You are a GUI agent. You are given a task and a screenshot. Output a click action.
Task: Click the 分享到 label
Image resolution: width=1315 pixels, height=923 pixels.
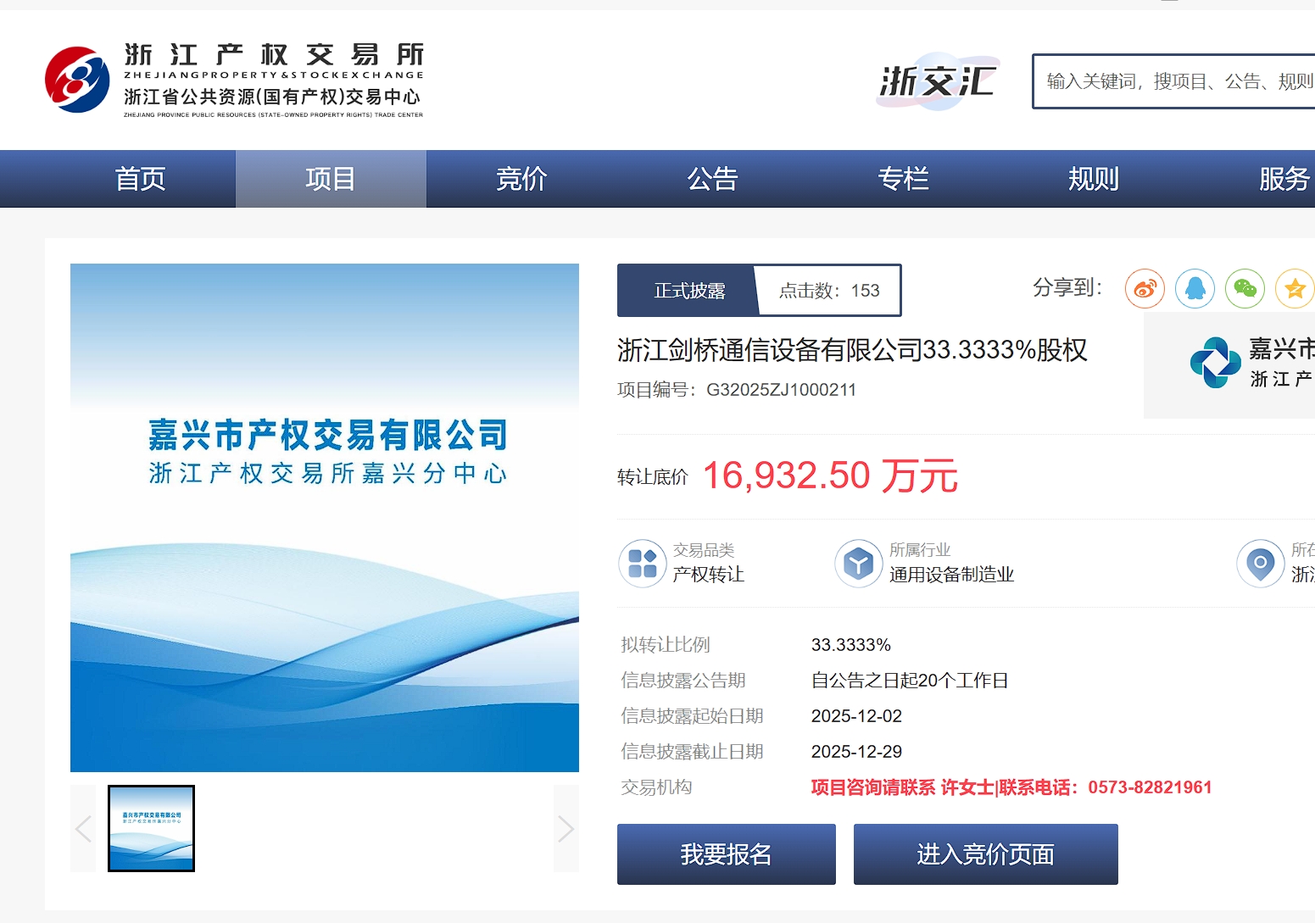click(x=1067, y=287)
